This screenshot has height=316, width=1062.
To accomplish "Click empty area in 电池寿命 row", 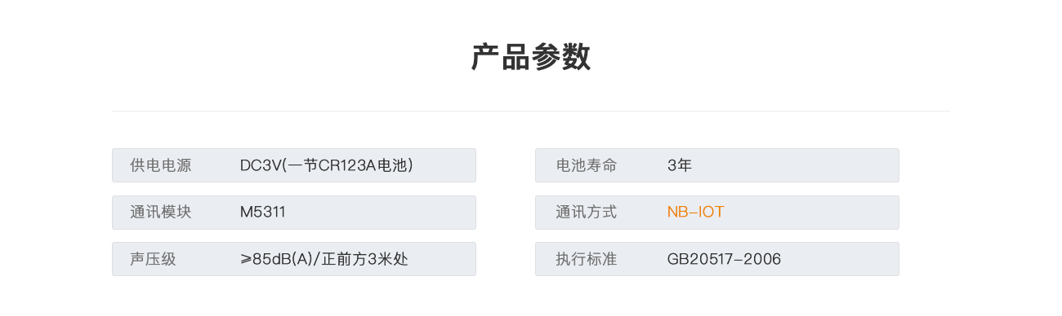I will 796,165.
